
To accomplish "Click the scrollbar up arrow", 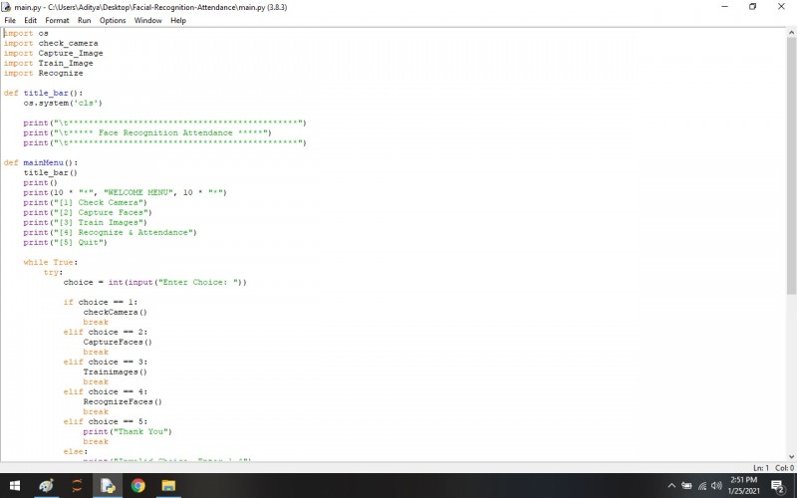I will point(791,33).
